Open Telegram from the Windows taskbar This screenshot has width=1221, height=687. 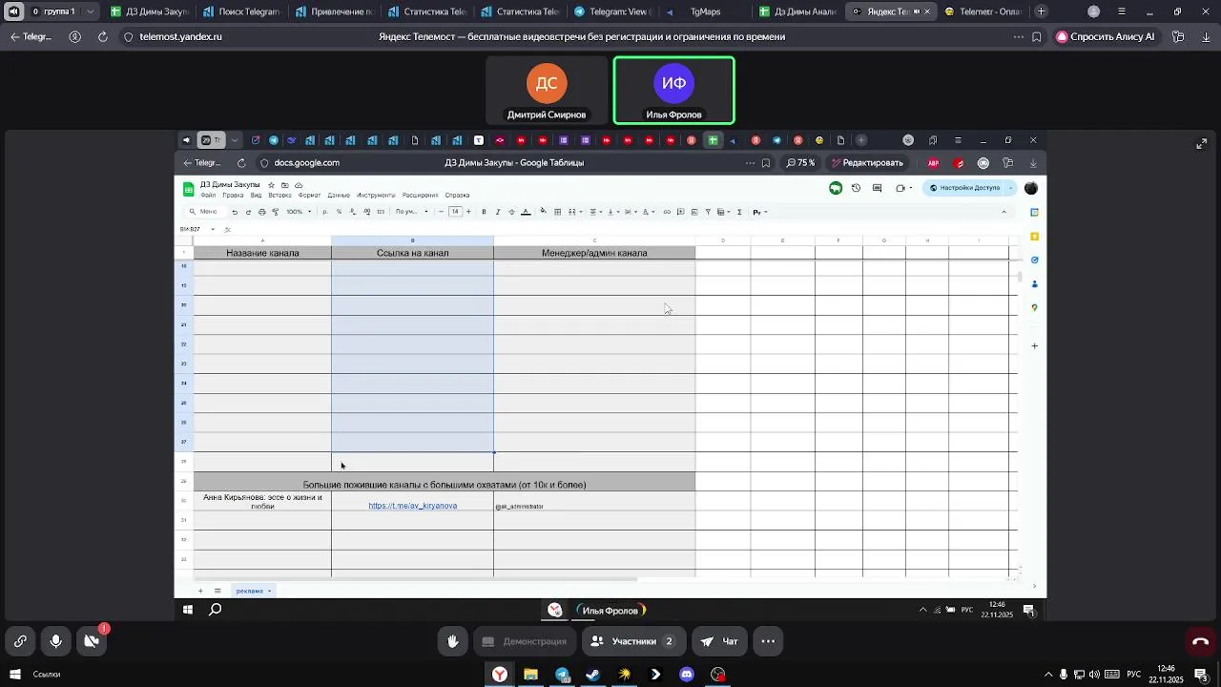pos(563,675)
